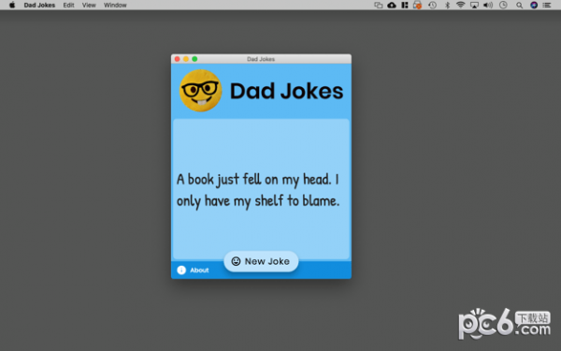
Task: Open the Apple menu
Action: (12, 5)
